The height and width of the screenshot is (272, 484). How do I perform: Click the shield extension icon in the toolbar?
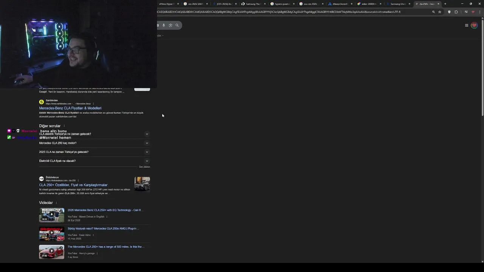(449, 12)
